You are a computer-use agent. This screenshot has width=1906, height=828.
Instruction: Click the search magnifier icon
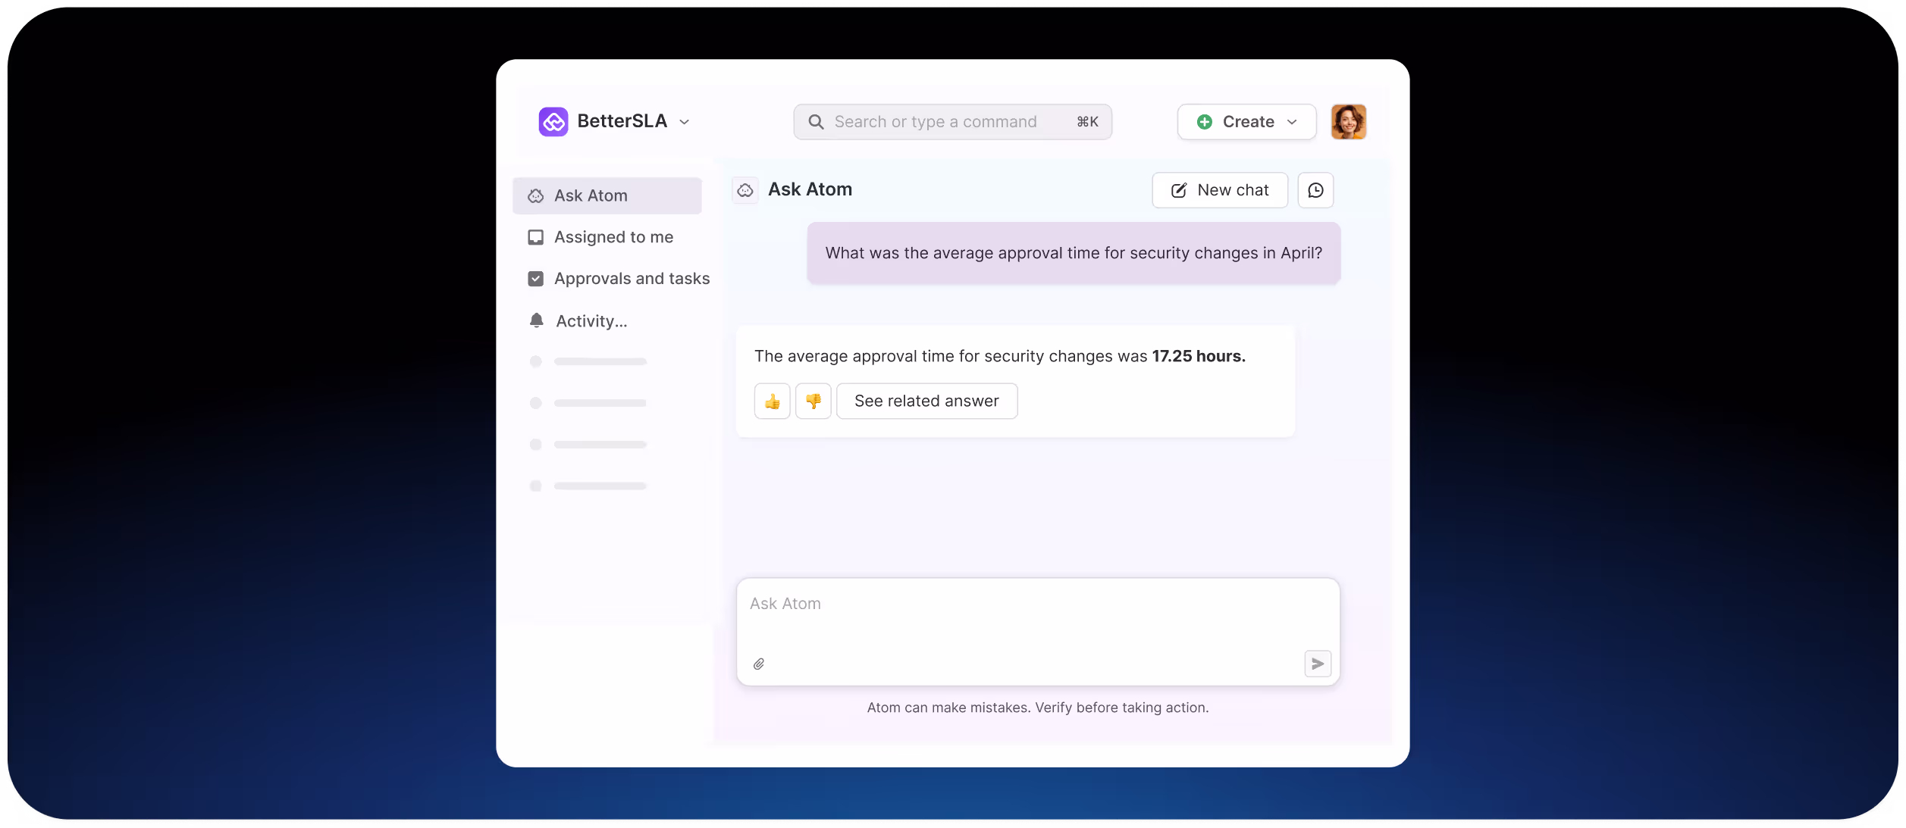[x=816, y=122]
